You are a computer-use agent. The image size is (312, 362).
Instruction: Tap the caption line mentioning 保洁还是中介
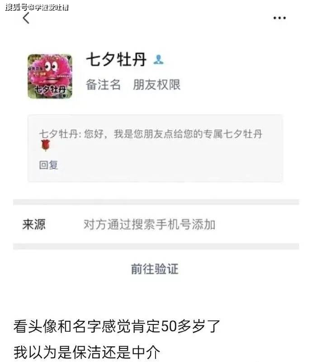click(87, 352)
